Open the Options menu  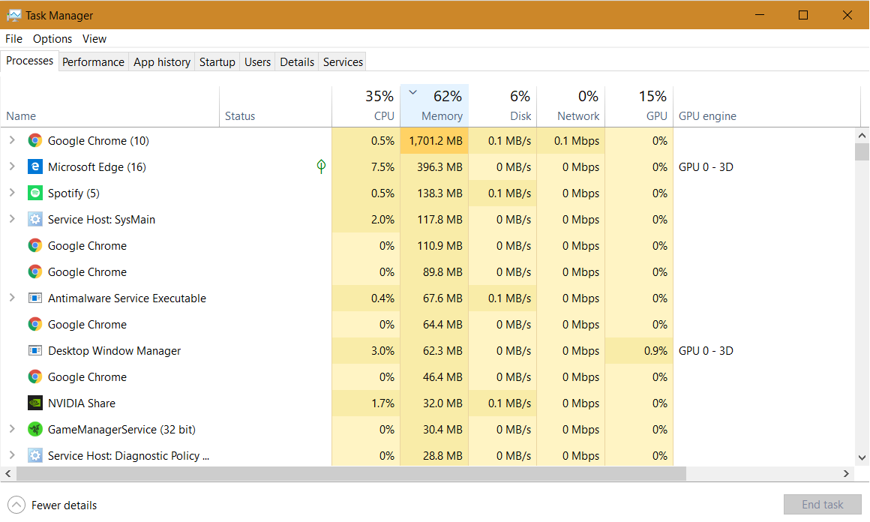tap(52, 39)
